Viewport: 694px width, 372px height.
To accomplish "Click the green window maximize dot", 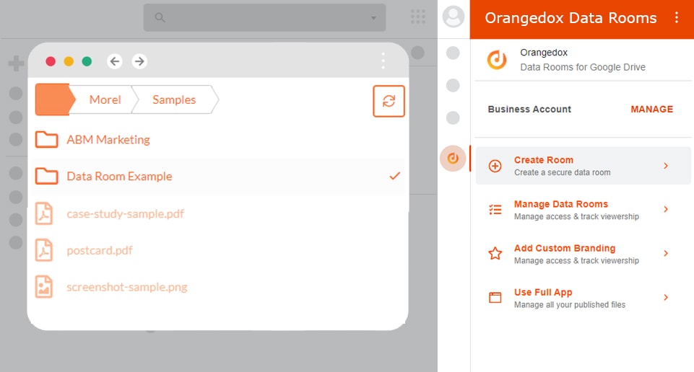I will click(x=87, y=61).
